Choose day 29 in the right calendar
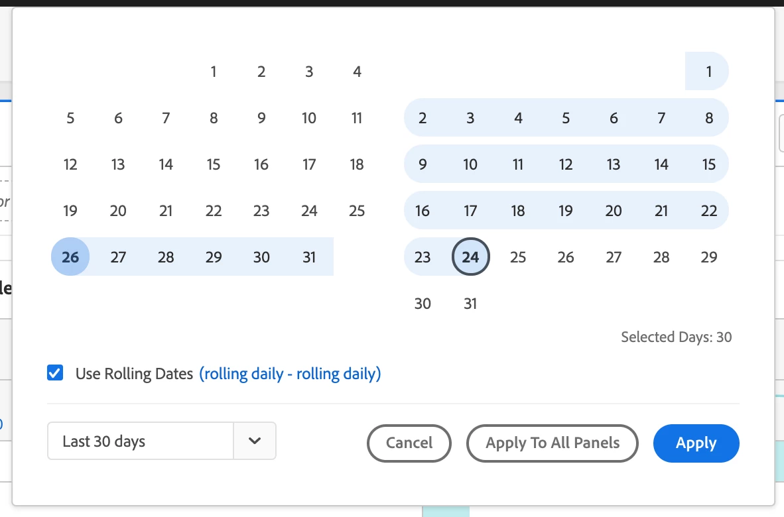 709,257
